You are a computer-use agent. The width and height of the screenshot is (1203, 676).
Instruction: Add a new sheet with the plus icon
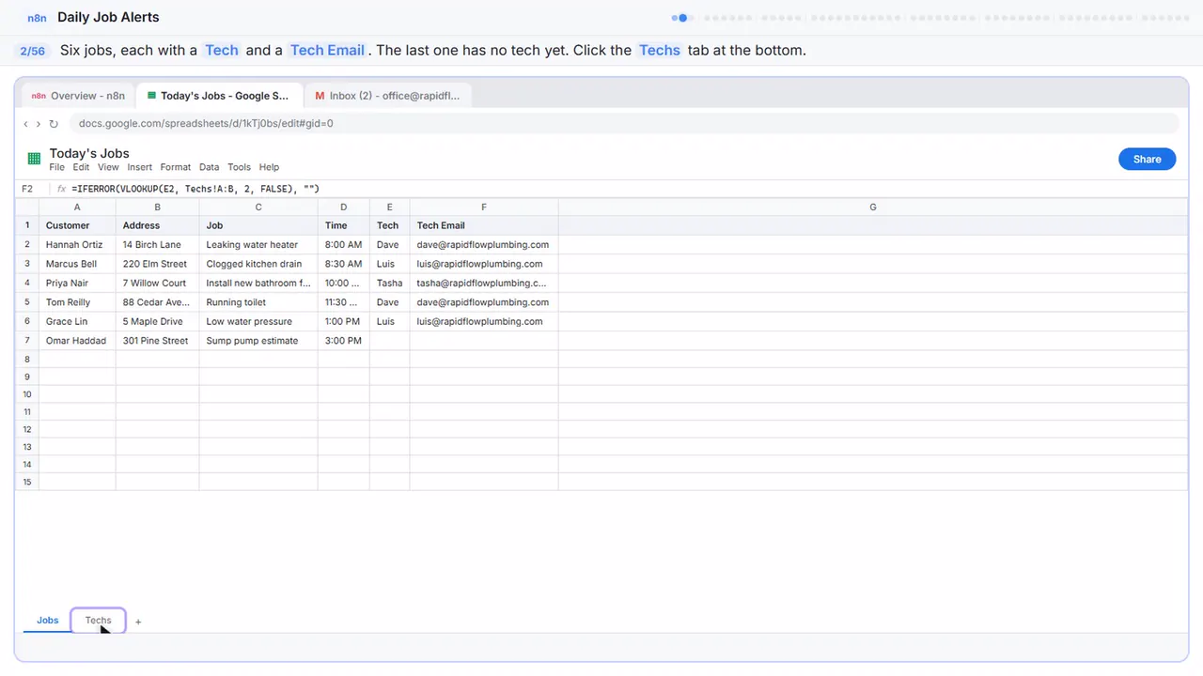pos(138,622)
